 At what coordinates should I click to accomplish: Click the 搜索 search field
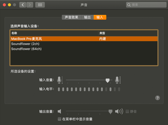coord(146,5)
